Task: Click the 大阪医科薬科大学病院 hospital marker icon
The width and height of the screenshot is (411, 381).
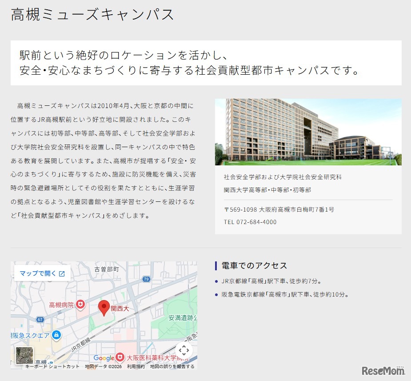Action: coord(120,357)
